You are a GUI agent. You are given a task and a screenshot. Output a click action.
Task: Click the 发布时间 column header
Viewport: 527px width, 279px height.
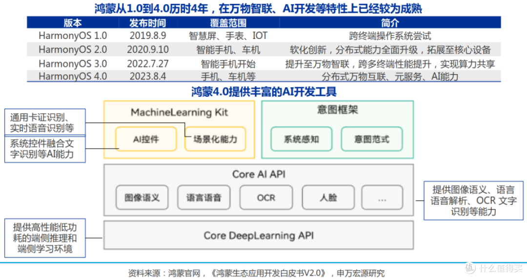pos(148,23)
